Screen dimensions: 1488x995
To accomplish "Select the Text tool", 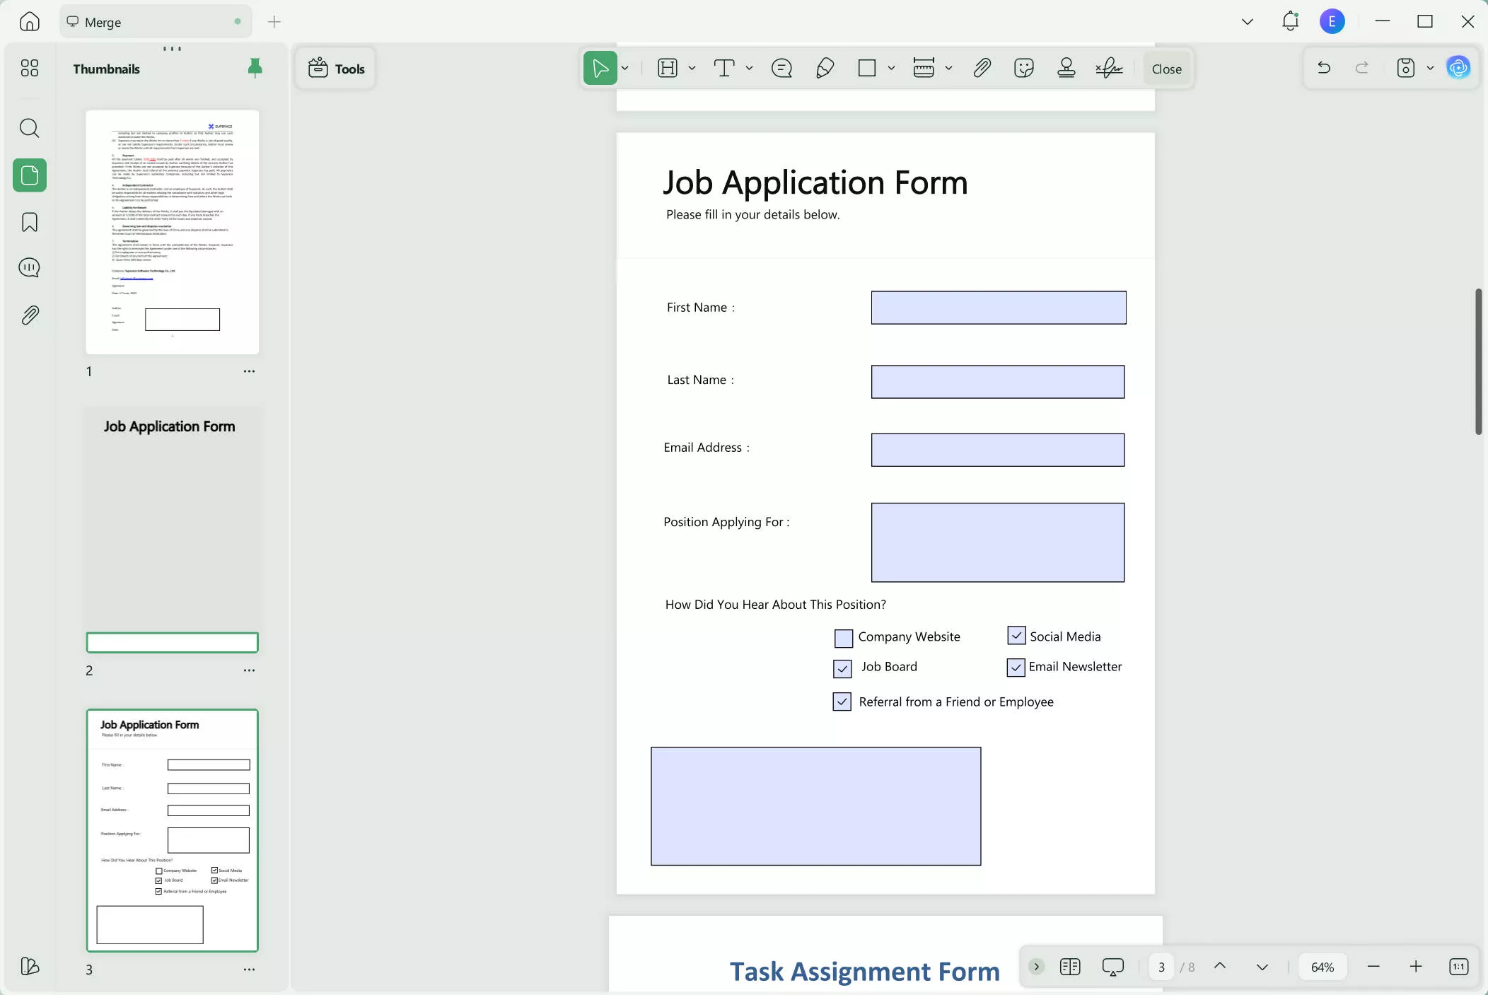I will click(724, 68).
